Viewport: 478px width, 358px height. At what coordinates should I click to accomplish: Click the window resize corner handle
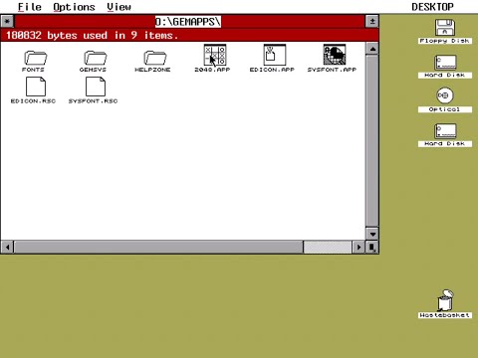(372, 247)
